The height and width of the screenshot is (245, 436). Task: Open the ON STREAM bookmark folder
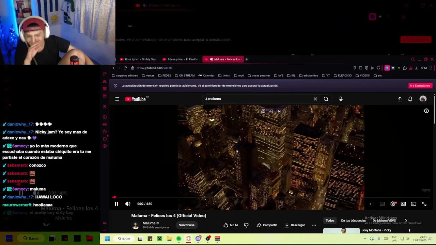[185, 76]
